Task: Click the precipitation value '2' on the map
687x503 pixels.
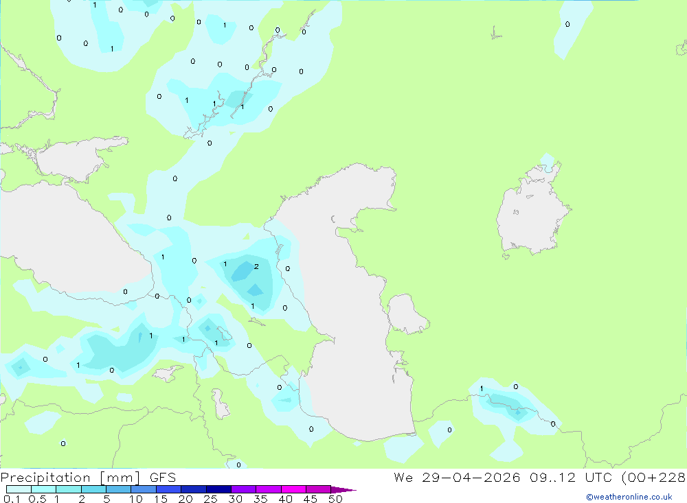Action: point(256,267)
